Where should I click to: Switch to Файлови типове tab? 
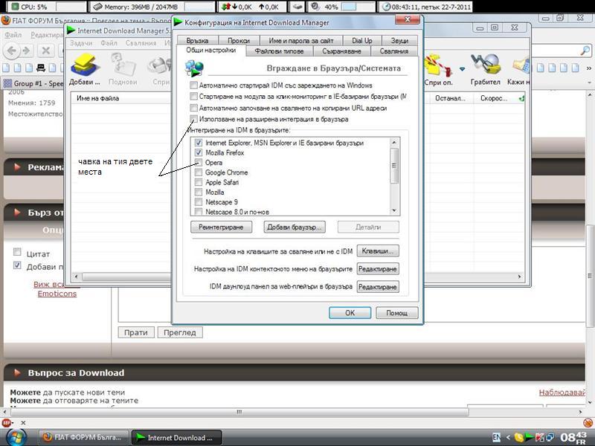pos(280,51)
